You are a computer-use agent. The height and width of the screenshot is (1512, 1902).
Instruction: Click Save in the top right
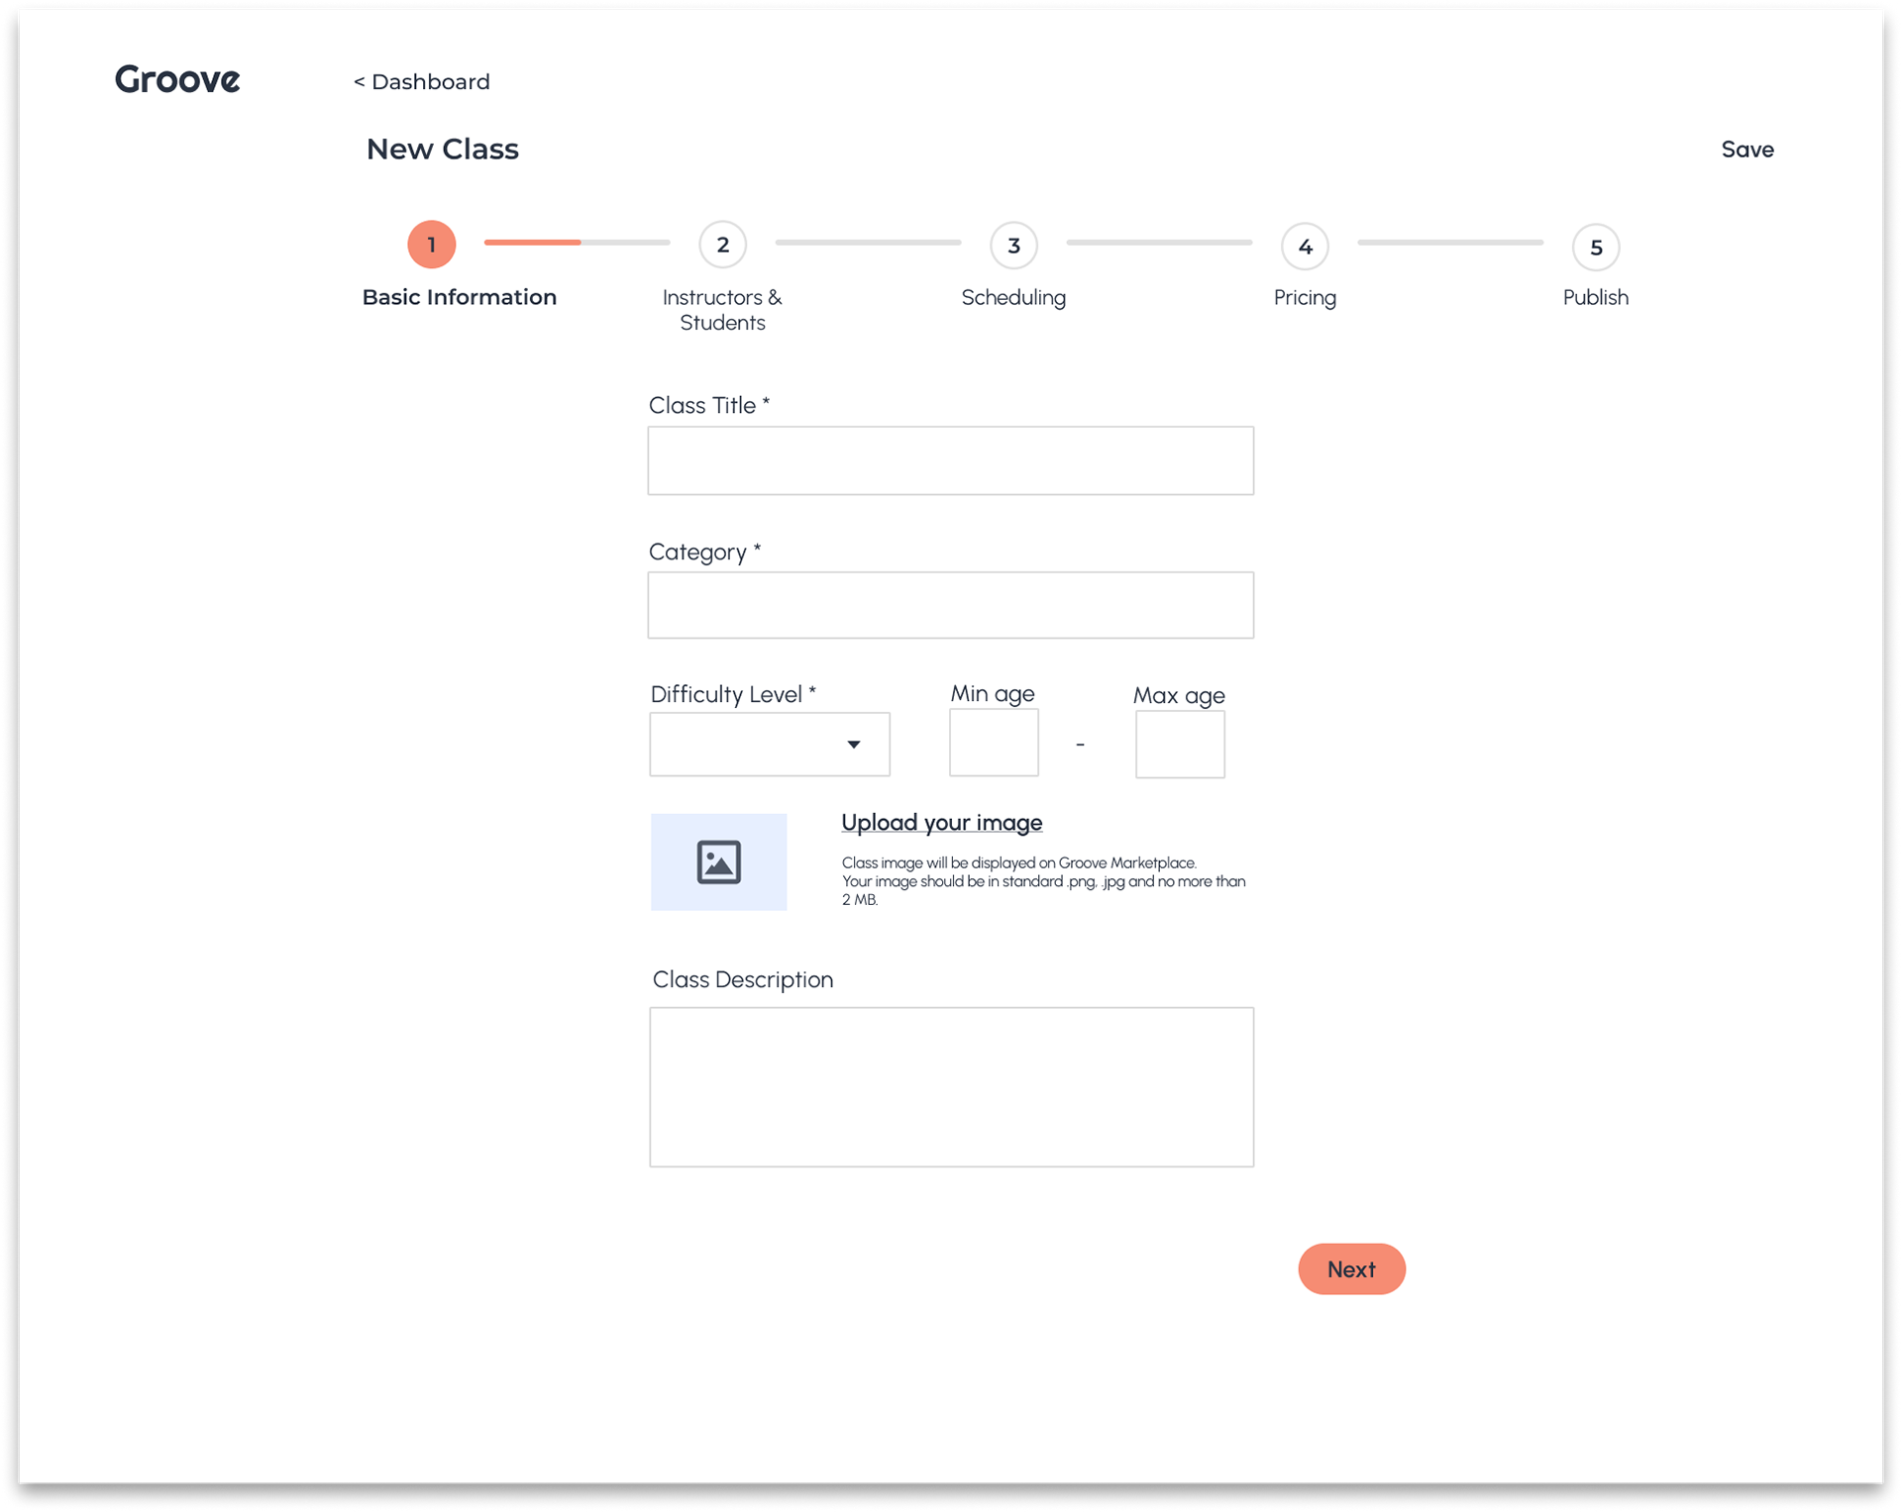1746,150
